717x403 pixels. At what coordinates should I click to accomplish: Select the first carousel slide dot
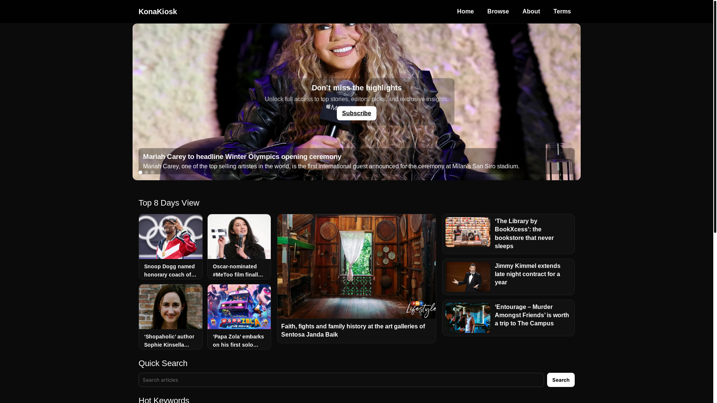[140, 172]
